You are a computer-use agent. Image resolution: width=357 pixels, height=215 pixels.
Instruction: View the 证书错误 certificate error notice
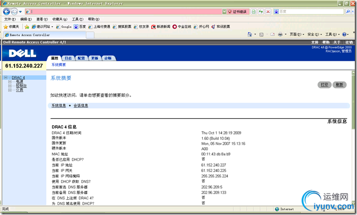point(238,12)
